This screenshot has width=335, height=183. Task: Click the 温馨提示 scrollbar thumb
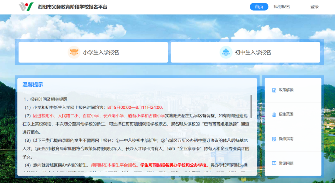(251, 107)
